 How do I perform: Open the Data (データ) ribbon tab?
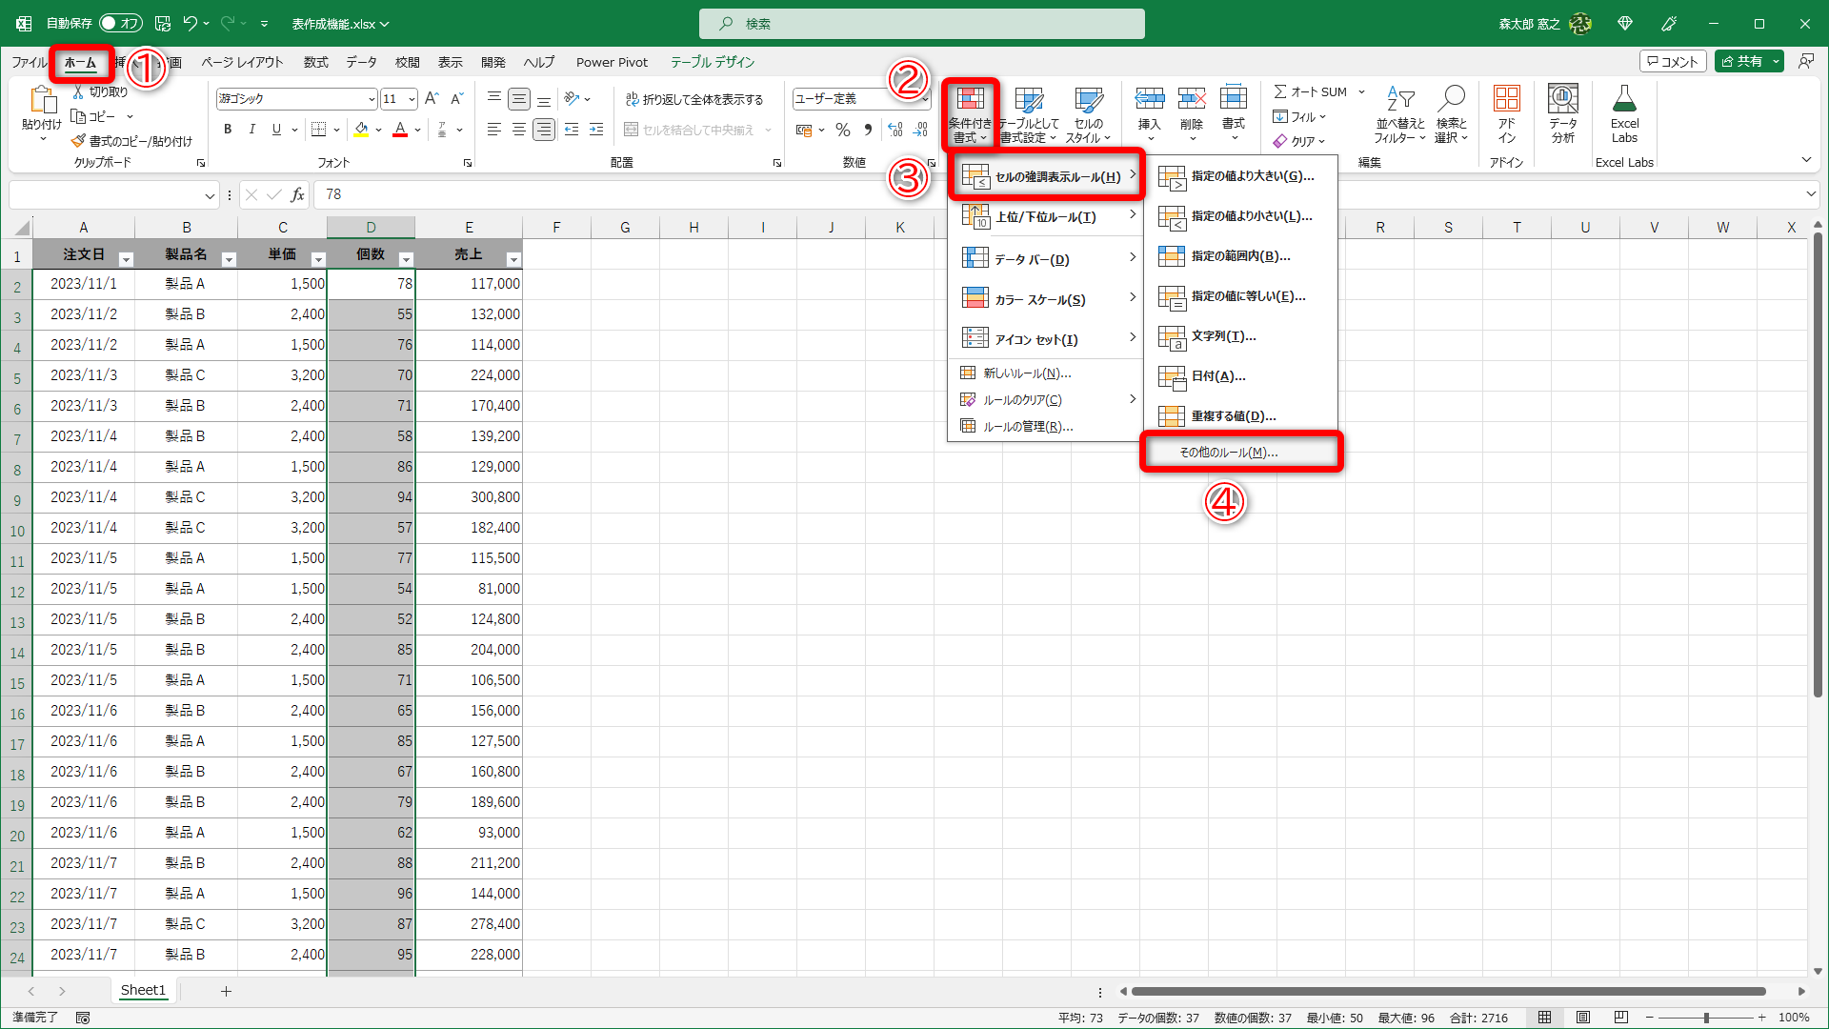click(361, 62)
